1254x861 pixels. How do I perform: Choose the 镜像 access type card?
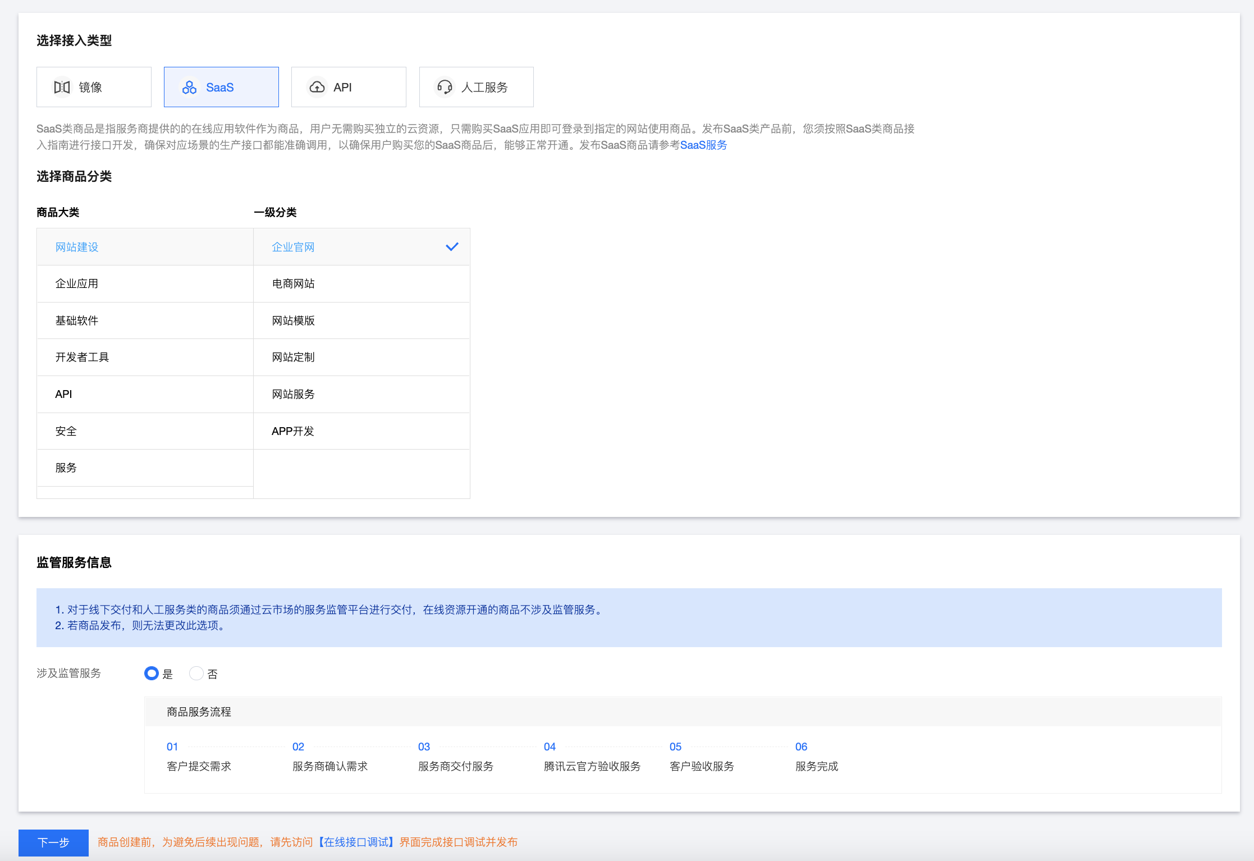point(94,87)
